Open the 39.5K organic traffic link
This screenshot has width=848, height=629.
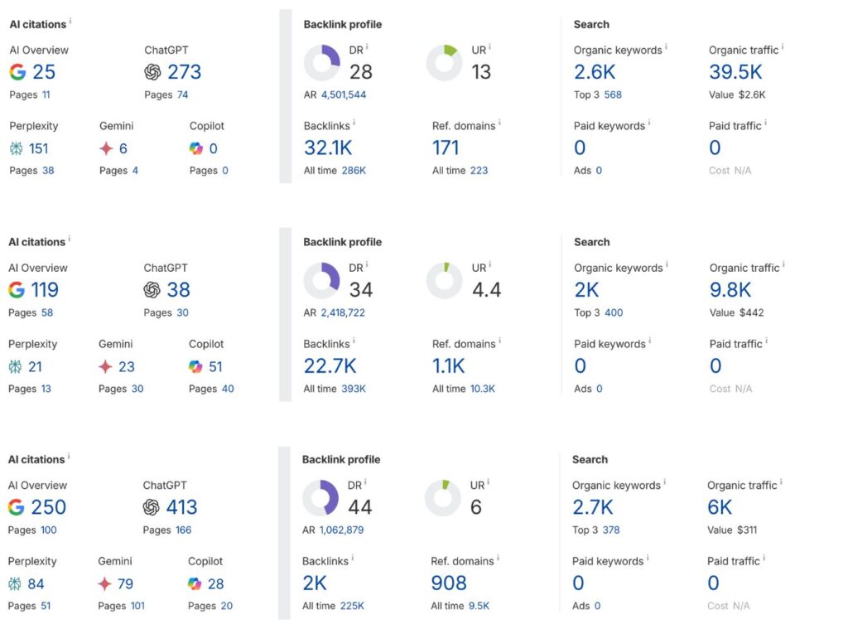[735, 72]
